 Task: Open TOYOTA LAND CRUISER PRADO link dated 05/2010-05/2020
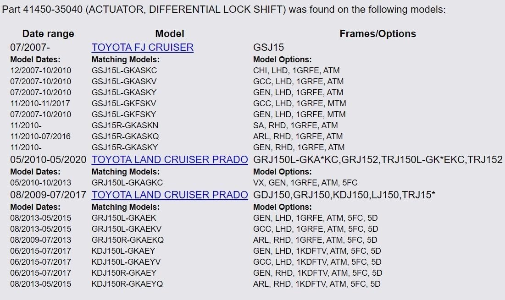tap(170, 160)
